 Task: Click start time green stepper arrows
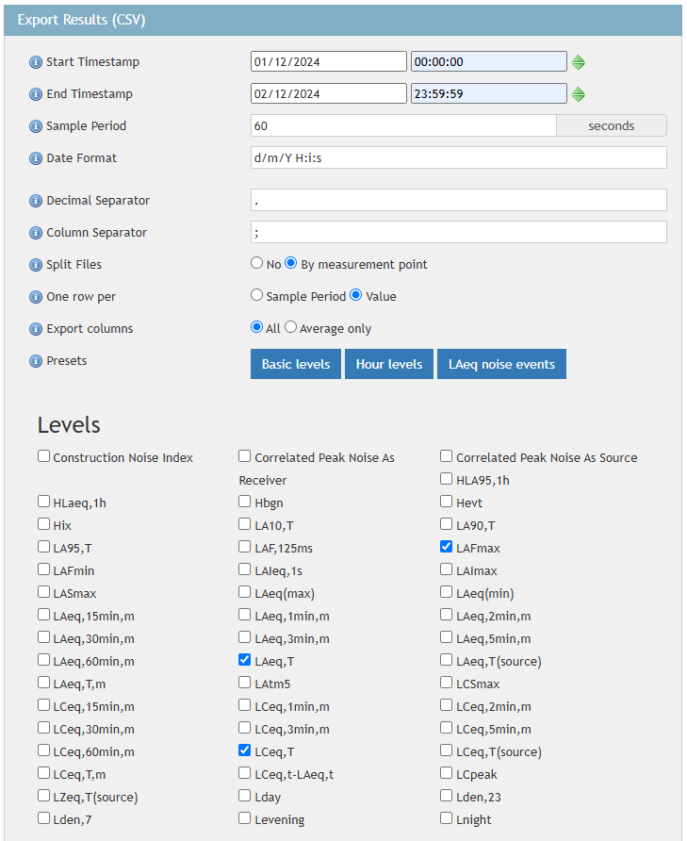click(x=579, y=62)
